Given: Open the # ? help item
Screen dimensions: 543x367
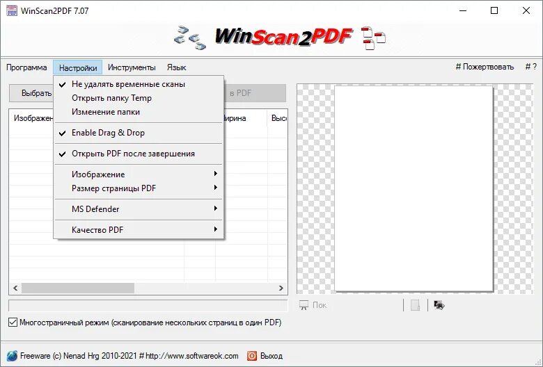Looking at the screenshot, I should [x=531, y=67].
